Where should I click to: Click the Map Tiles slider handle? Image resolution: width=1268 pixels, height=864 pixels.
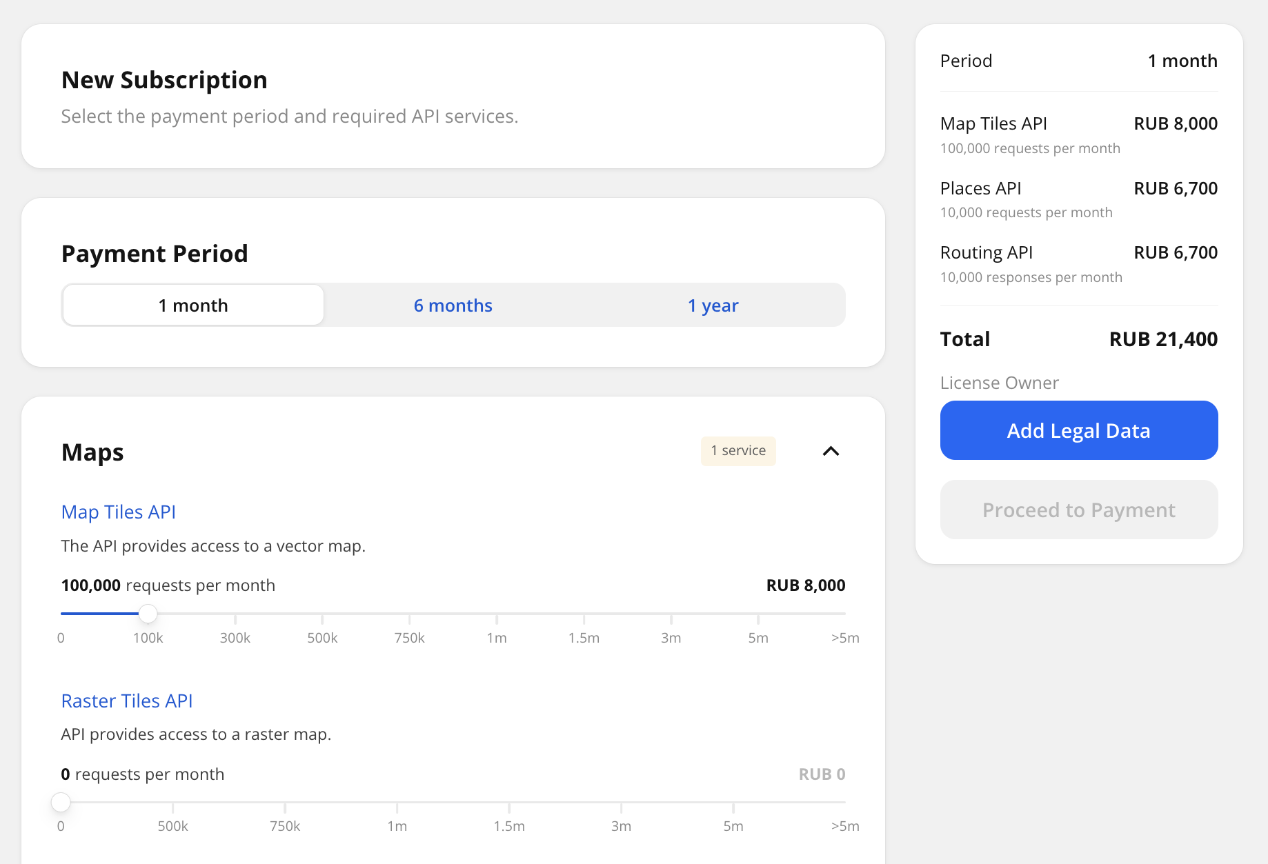(x=148, y=613)
